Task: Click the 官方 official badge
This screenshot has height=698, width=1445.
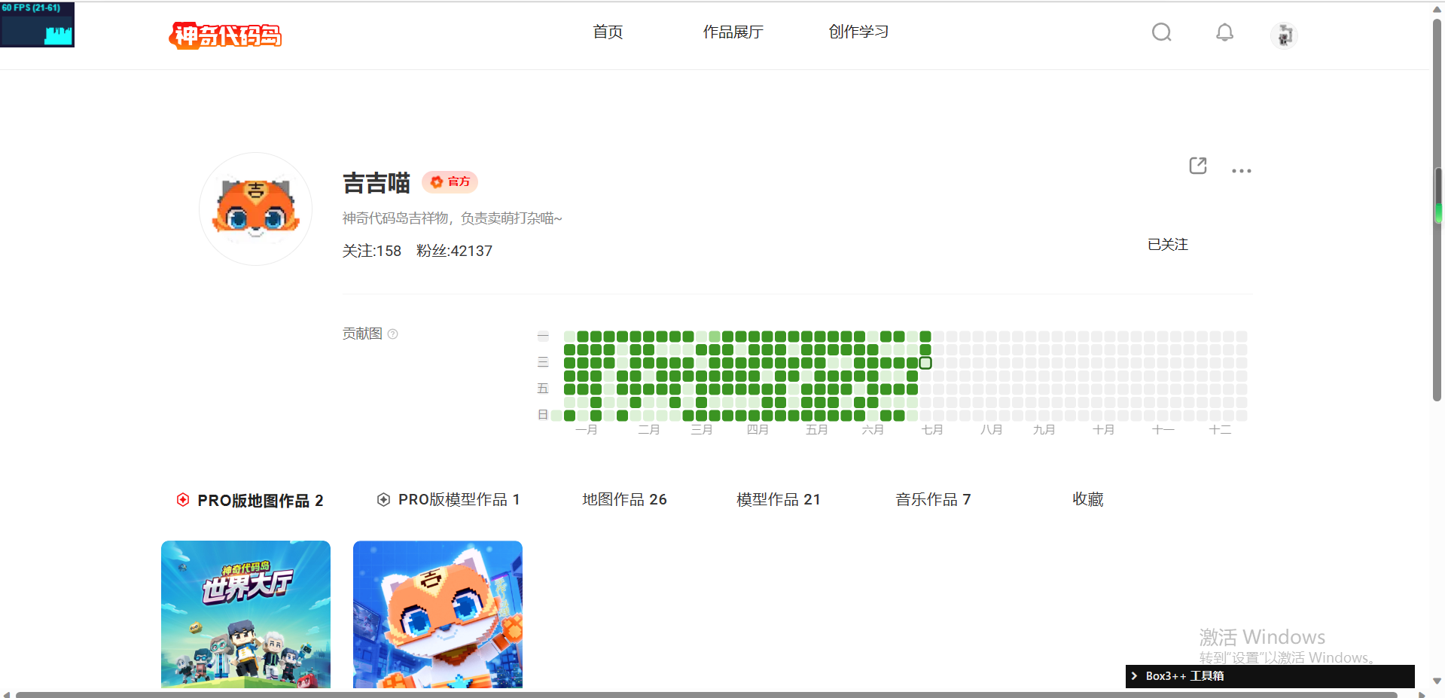Action: (x=450, y=181)
